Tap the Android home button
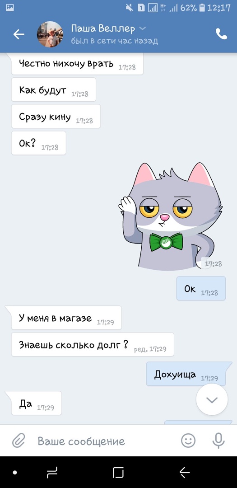The image size is (237, 488). click(118, 473)
